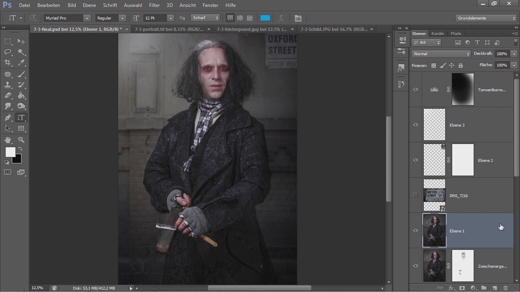This screenshot has width=520, height=292.
Task: Hide the Ebene 1 layer
Action: pos(415,230)
